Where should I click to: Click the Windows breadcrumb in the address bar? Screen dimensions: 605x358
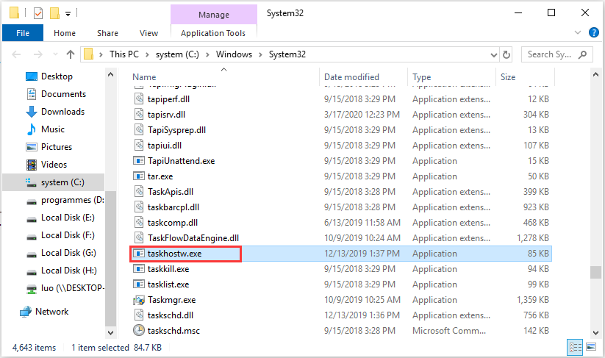(x=233, y=54)
